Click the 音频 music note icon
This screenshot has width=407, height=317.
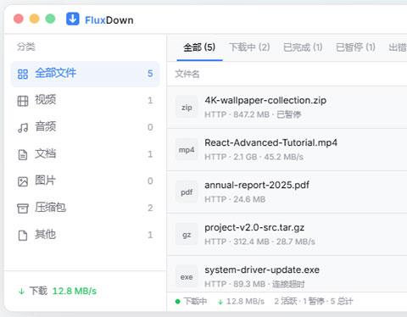pos(23,128)
